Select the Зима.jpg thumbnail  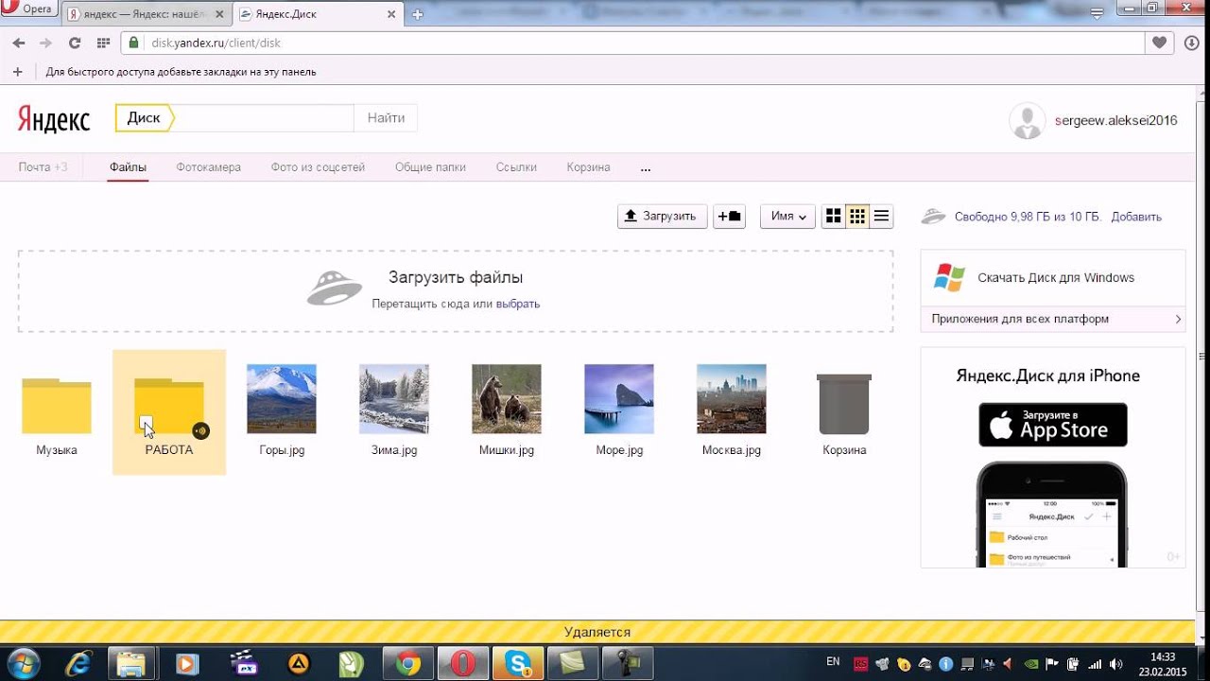(394, 398)
